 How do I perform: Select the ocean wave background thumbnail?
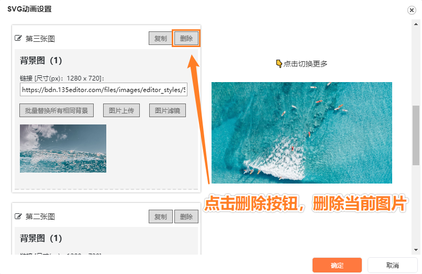point(63,149)
